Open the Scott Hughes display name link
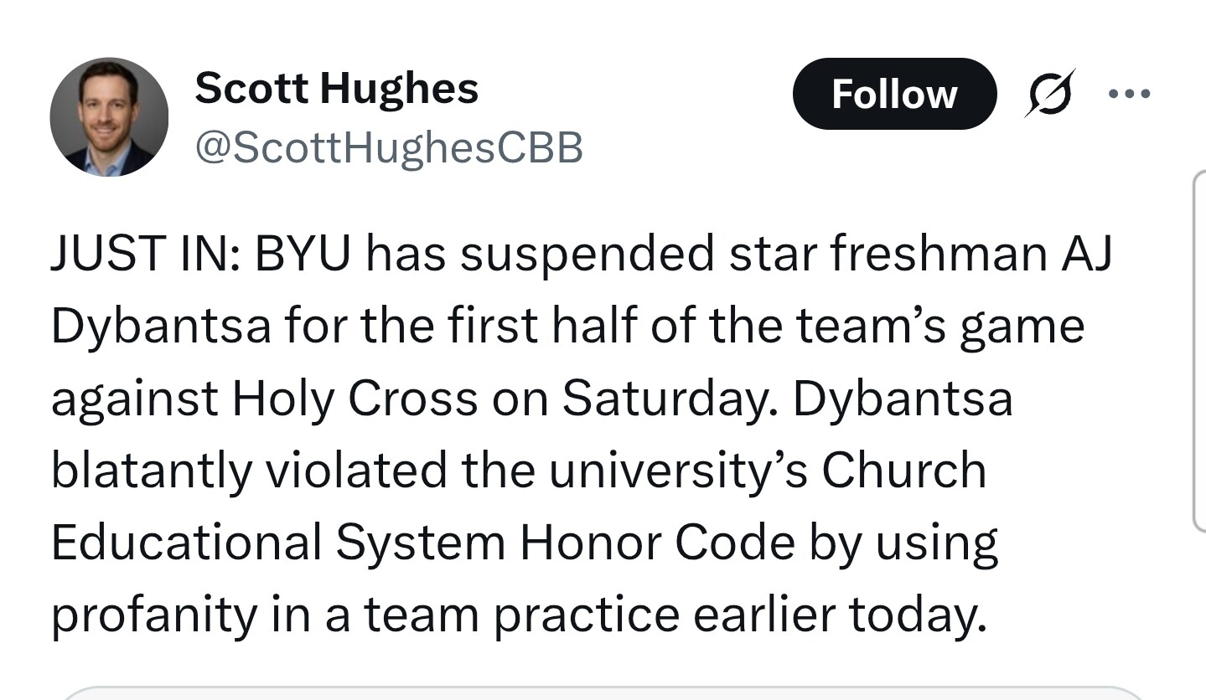This screenshot has width=1206, height=700. [336, 88]
